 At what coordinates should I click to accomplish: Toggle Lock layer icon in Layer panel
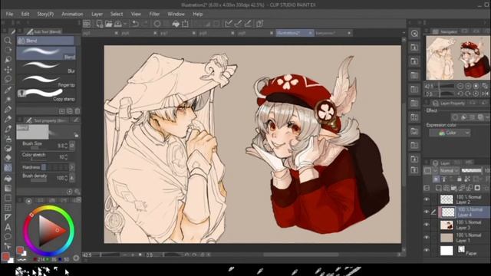pyautogui.click(x=459, y=179)
